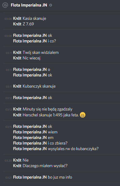
Task: Click Flota Imperialna JN beside 'i co?'
Action: [x=30, y=41]
